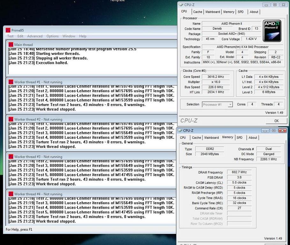Click the CAS# Latency 5.0 clocks value
Image resolution: width=290 pixels, height=245 pixels.
click(x=239, y=182)
